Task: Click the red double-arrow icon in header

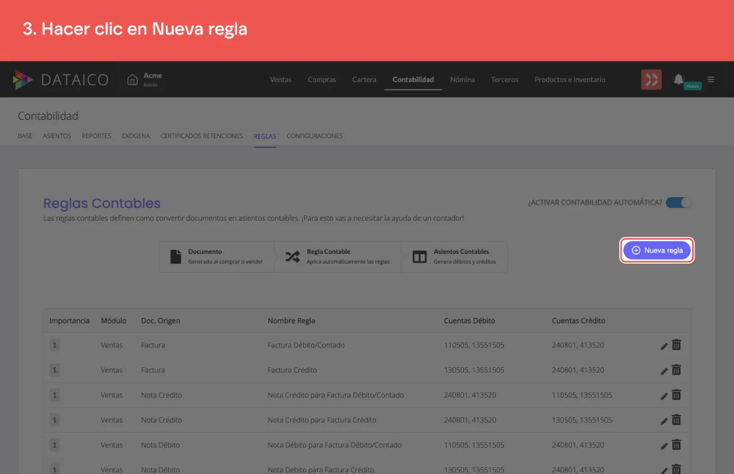Action: [651, 80]
